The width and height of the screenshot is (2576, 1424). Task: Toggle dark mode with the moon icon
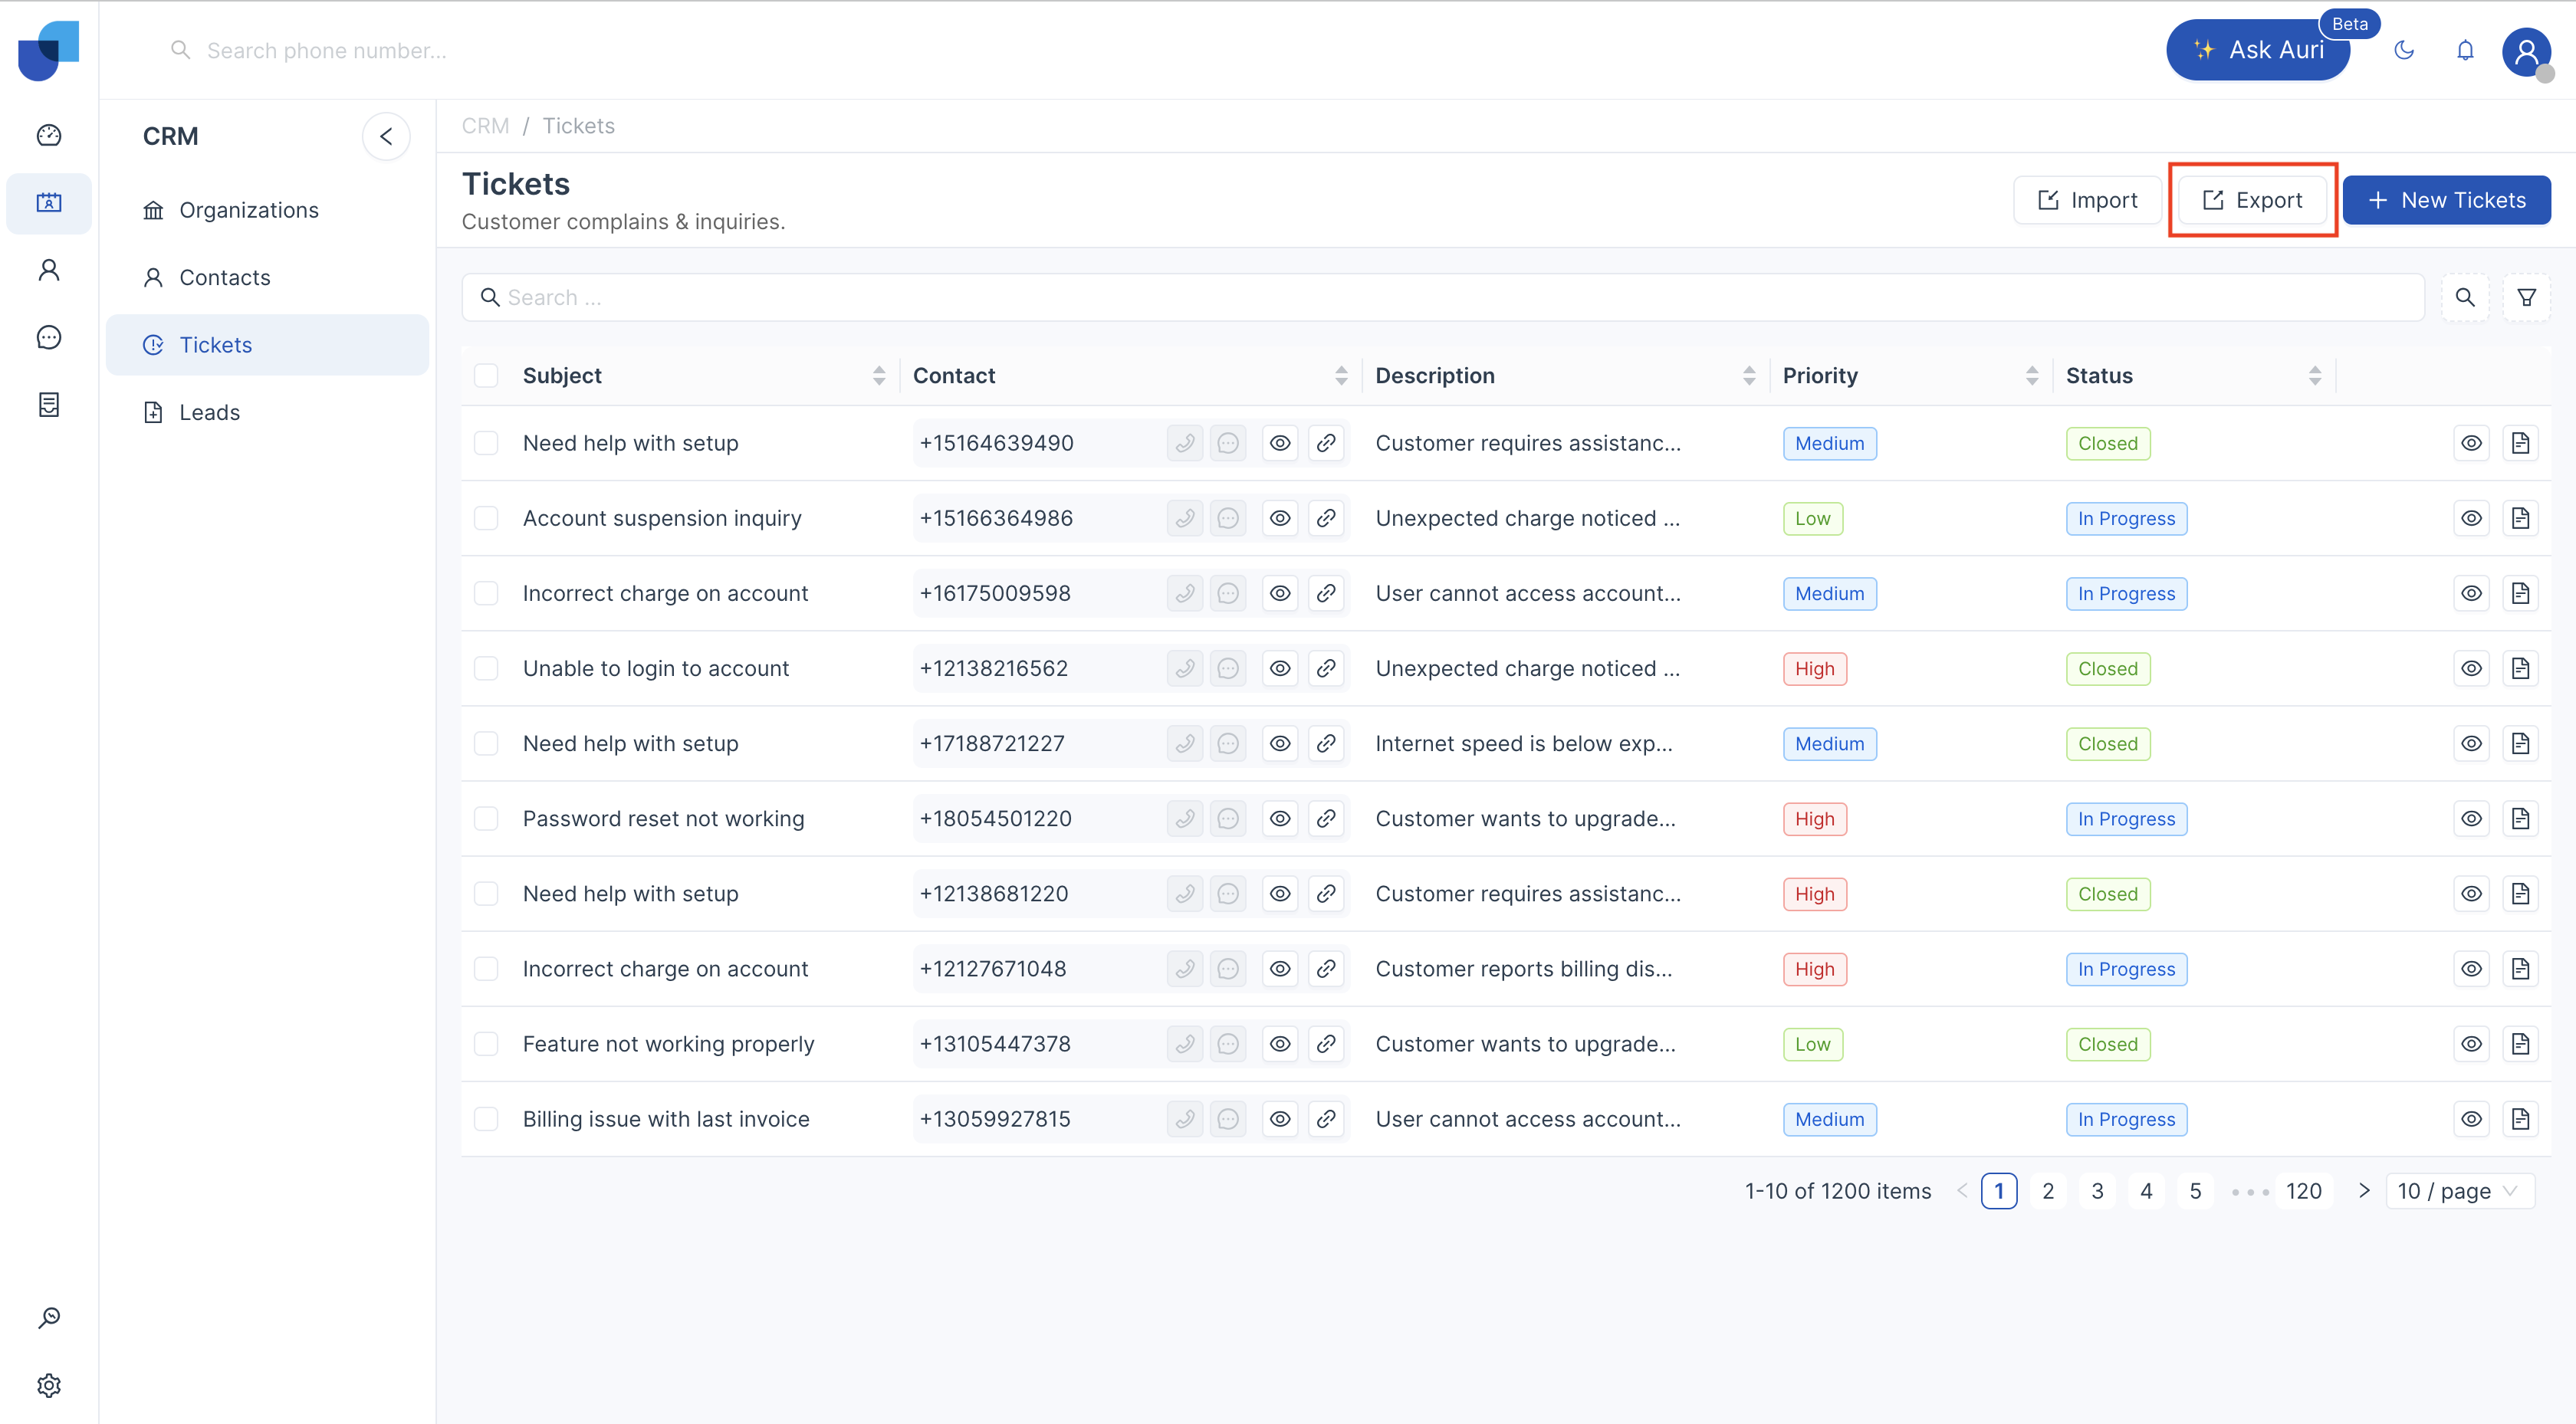coord(2404,50)
